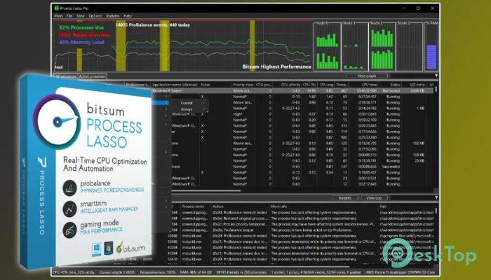Open the Updates menu
Screen dimensions: 491x280
click(x=112, y=15)
